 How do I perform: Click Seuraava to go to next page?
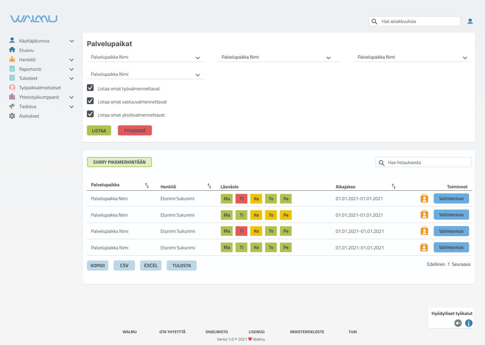pos(462,264)
